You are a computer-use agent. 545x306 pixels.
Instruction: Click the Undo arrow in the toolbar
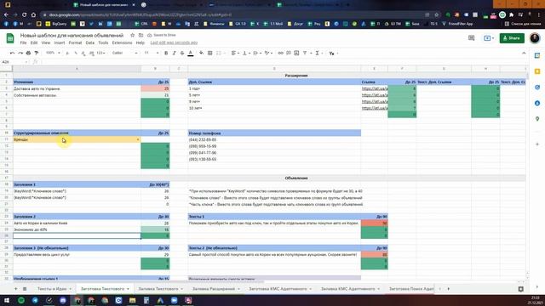click(x=13, y=53)
